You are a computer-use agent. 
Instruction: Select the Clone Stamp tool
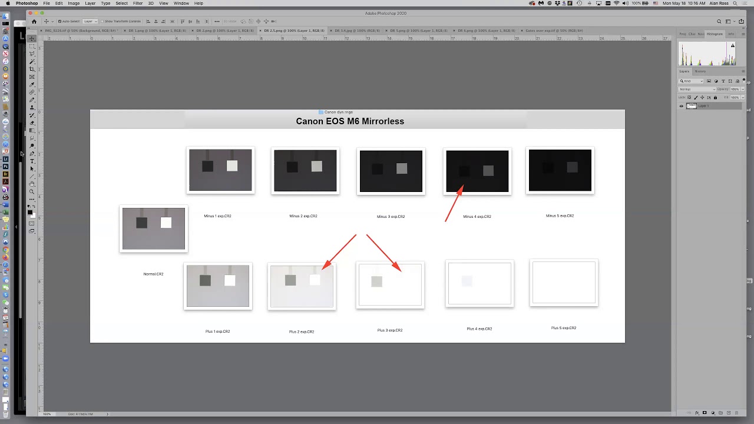pyautogui.click(x=32, y=107)
